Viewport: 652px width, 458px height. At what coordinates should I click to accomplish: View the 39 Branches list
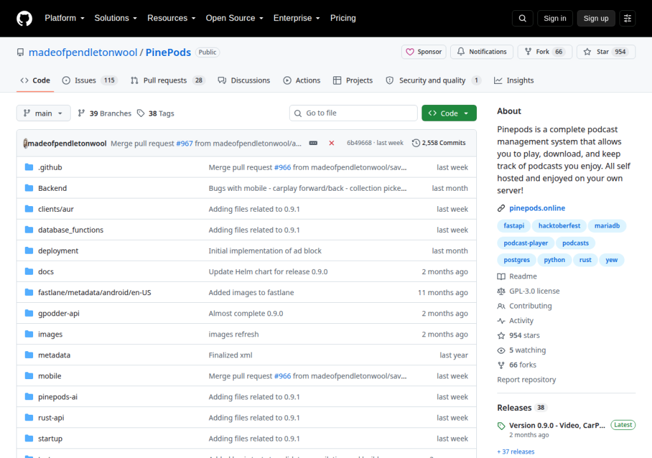tap(104, 113)
